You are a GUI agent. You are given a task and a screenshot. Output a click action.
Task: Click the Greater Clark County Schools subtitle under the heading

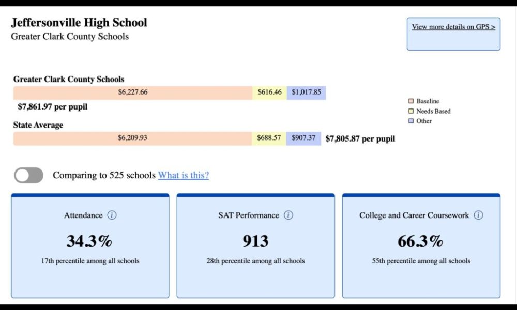pos(70,36)
